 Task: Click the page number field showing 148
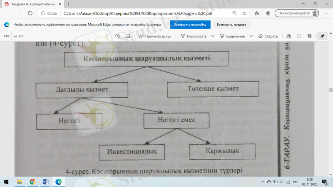[x=6, y=36]
